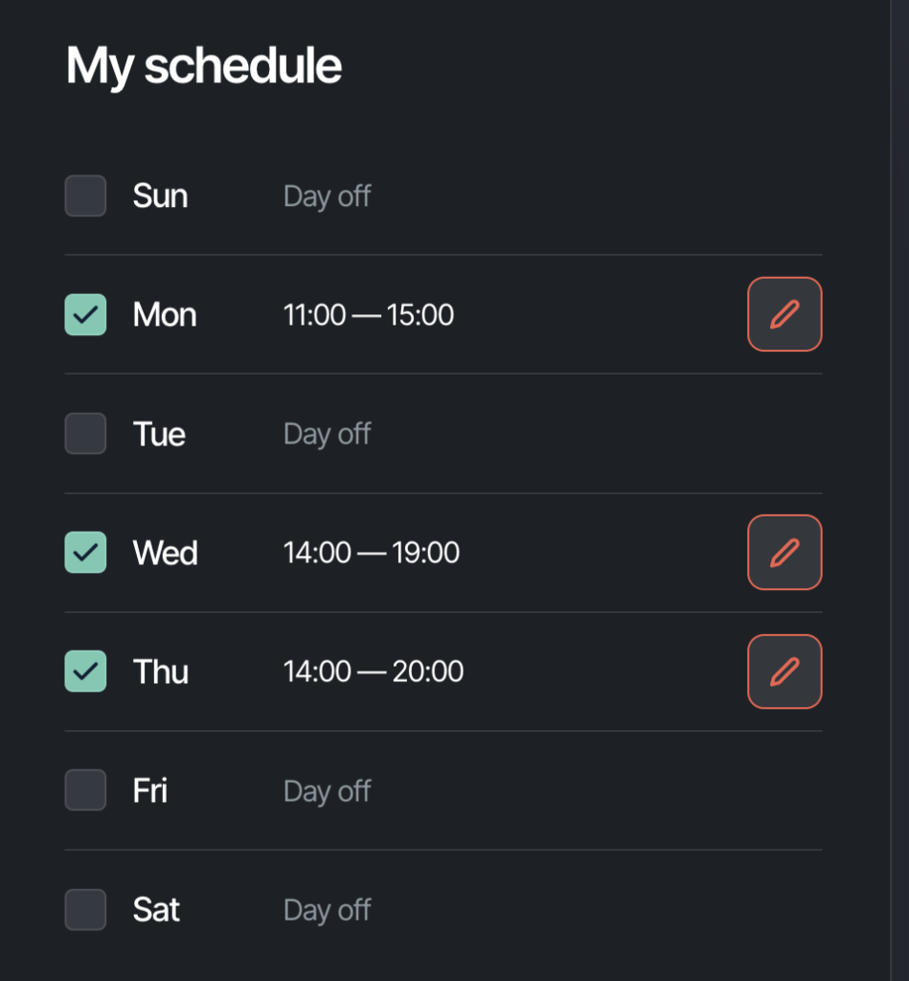Screen dimensions: 909x981
Task: Uncheck the Thu checkbox
Action: pyautogui.click(x=85, y=672)
